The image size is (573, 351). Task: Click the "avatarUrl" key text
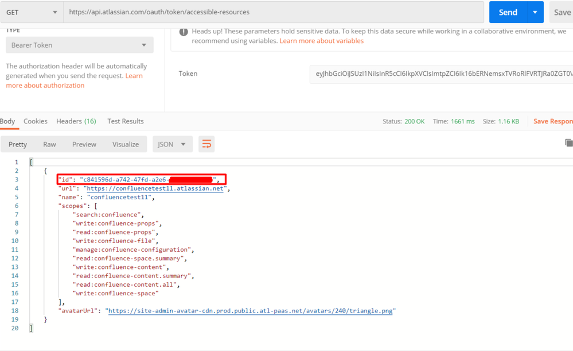77,311
